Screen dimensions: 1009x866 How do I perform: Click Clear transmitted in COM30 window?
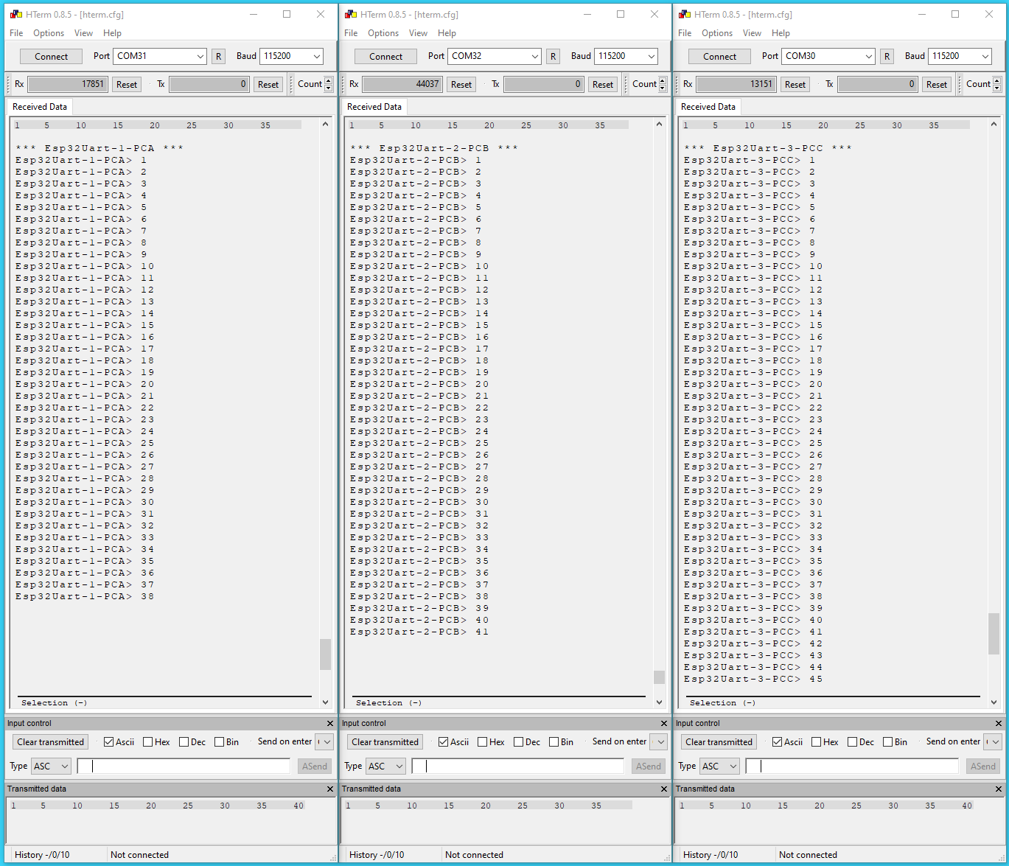point(719,742)
